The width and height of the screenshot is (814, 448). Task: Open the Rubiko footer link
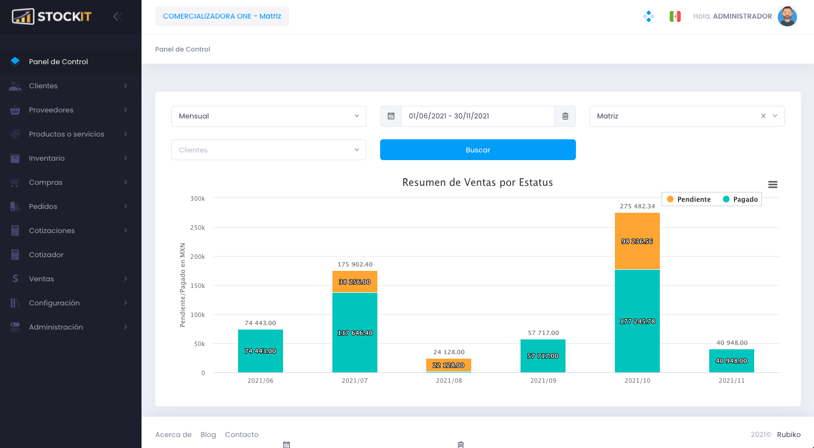coord(789,434)
